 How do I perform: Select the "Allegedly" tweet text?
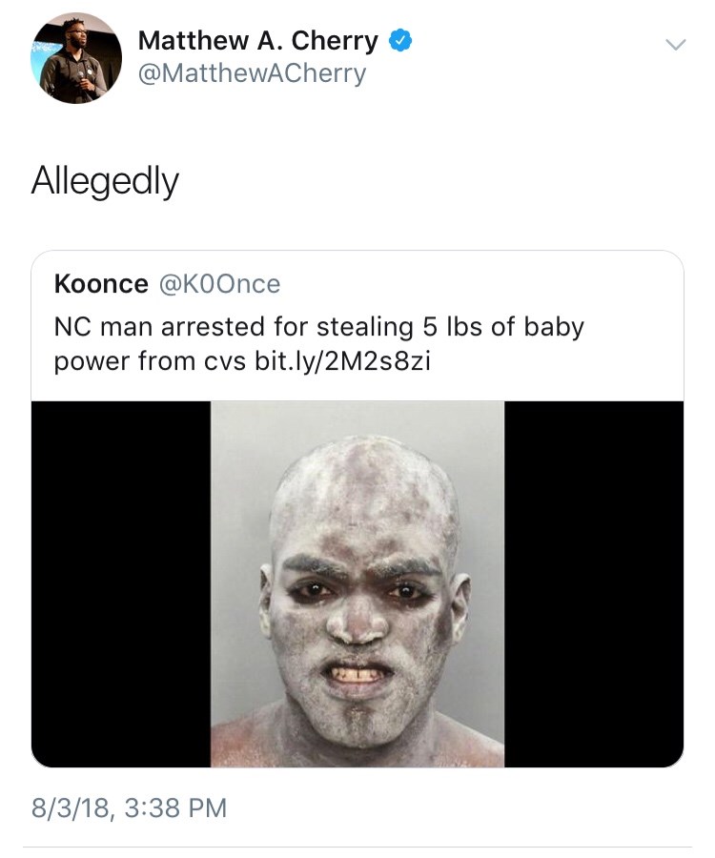click(105, 180)
